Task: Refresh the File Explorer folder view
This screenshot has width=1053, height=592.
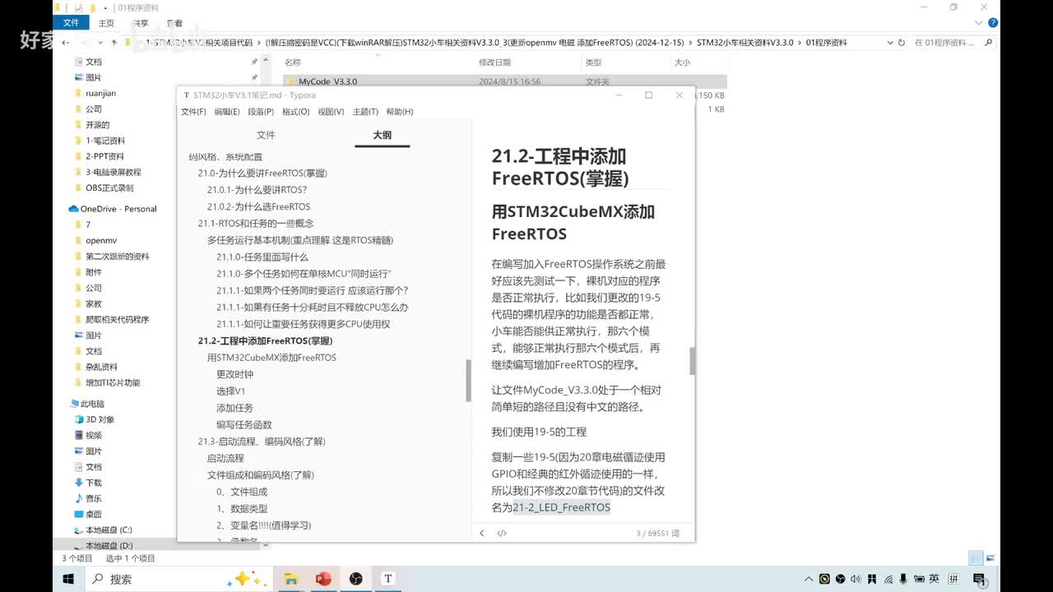Action: 902,42
